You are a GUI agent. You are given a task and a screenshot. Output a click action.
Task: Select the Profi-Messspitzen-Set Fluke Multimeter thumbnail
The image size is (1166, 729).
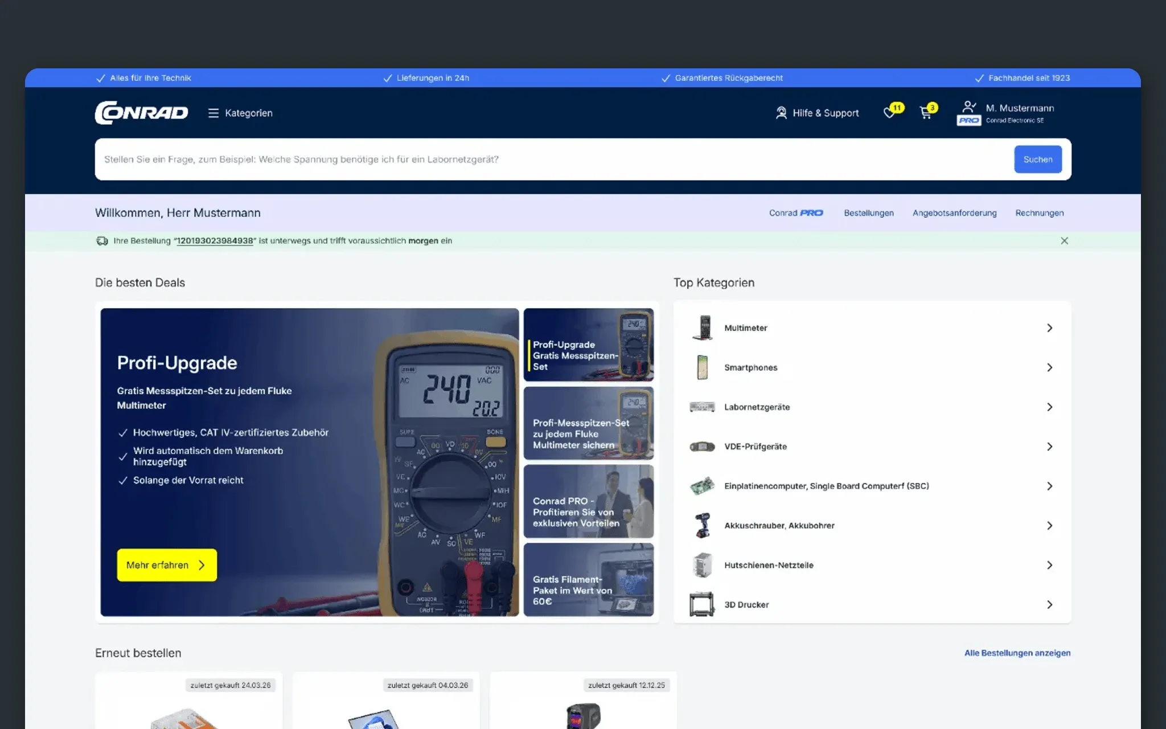point(588,423)
